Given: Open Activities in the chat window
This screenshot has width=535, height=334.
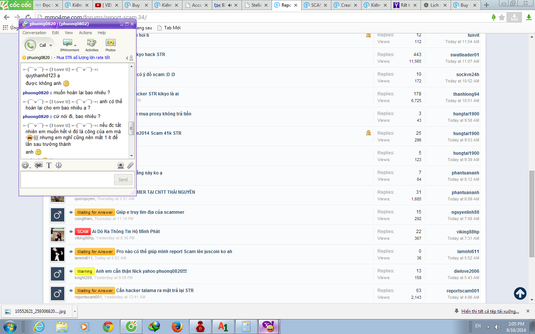Looking at the screenshot, I should click(x=92, y=45).
